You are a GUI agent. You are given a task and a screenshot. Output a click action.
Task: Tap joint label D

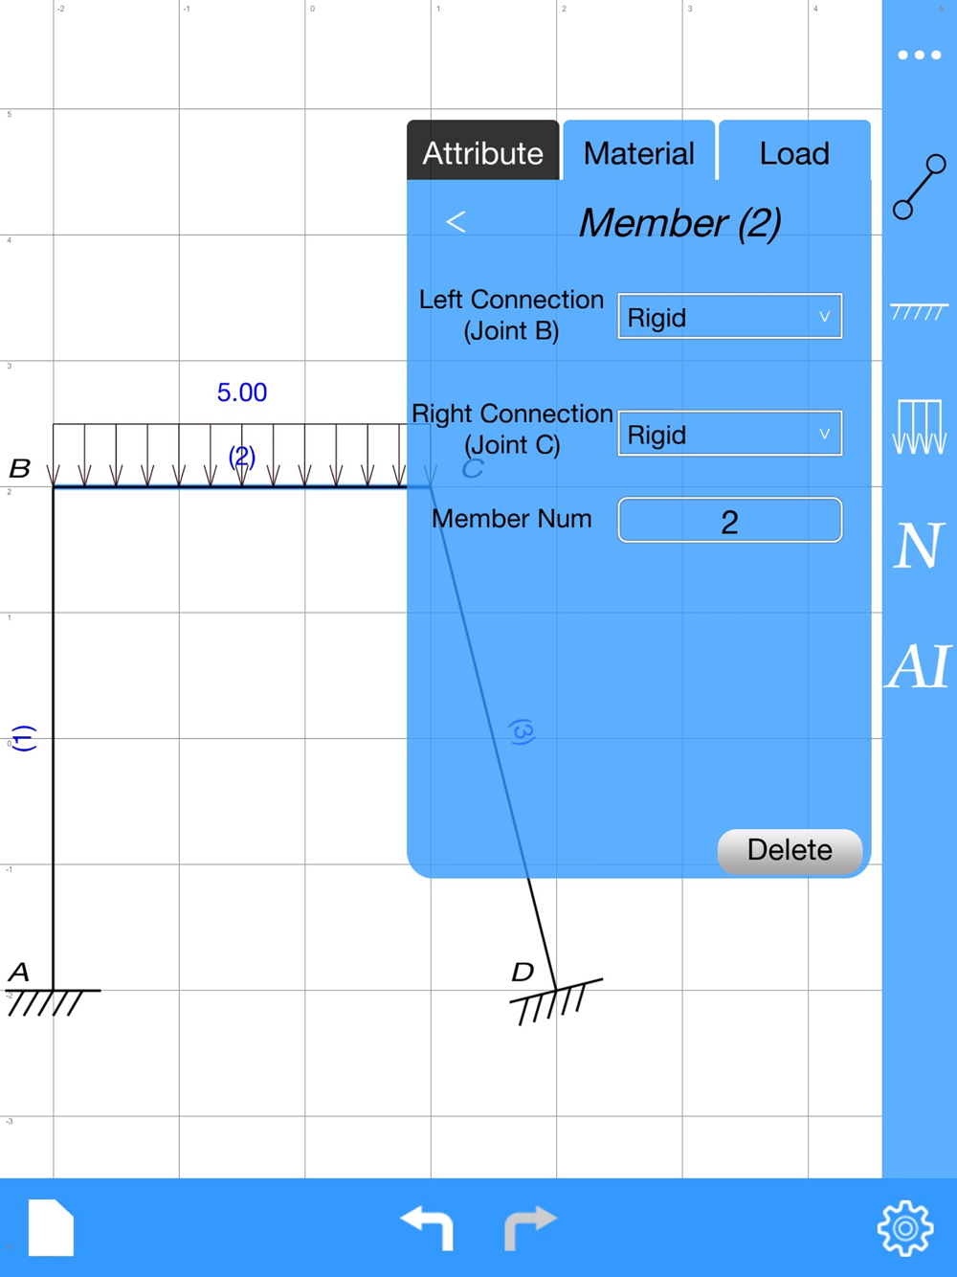point(523,973)
